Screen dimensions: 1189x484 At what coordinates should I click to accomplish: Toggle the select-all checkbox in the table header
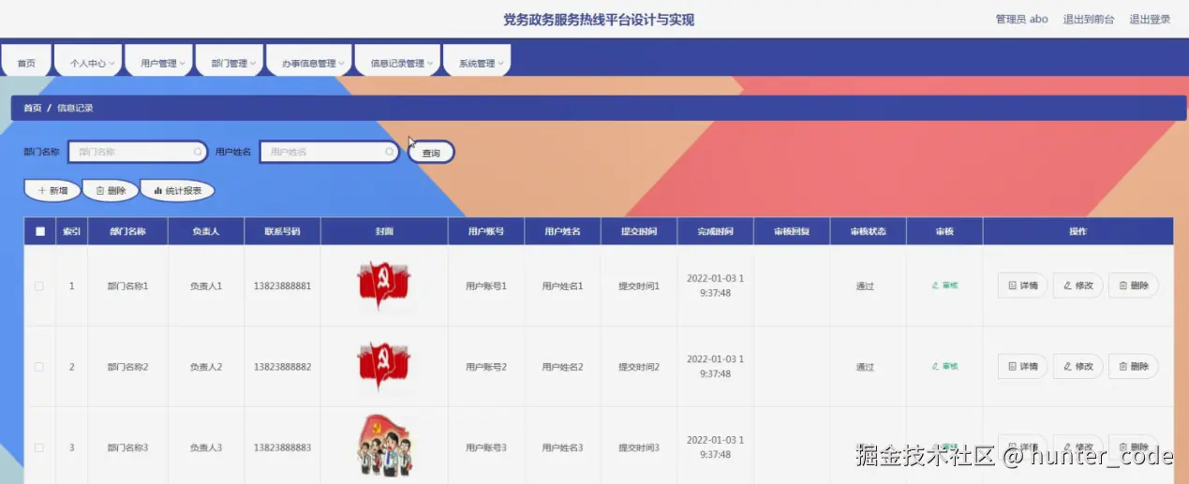[x=39, y=231]
